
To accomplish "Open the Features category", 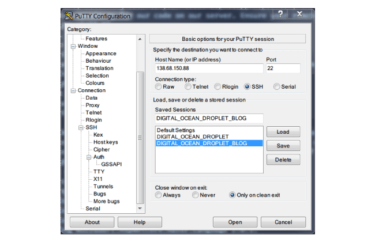I will point(96,39).
